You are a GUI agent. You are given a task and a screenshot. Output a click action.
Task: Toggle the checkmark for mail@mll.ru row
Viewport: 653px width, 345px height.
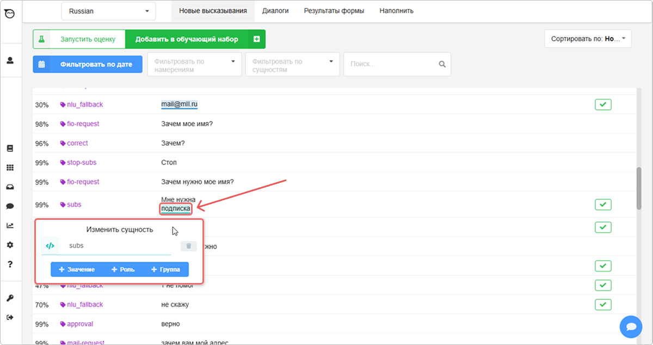603,104
